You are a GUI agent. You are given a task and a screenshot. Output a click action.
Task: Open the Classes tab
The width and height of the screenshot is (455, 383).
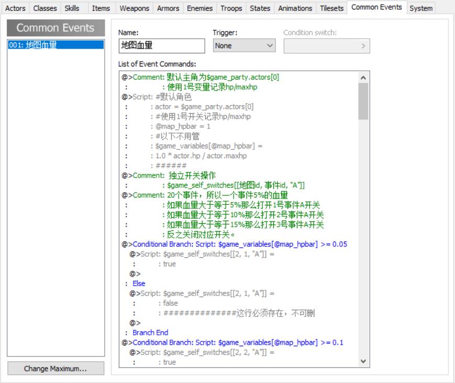pos(45,8)
